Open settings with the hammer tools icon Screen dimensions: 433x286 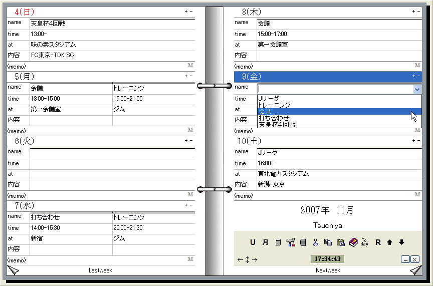click(291, 242)
